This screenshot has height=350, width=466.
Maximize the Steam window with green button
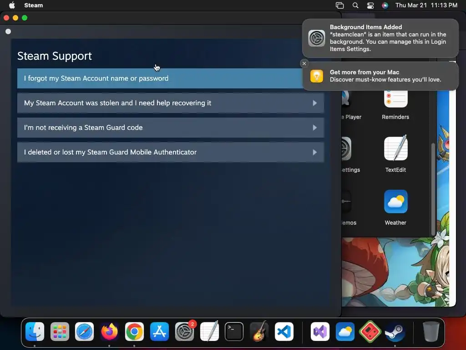[x=25, y=18]
